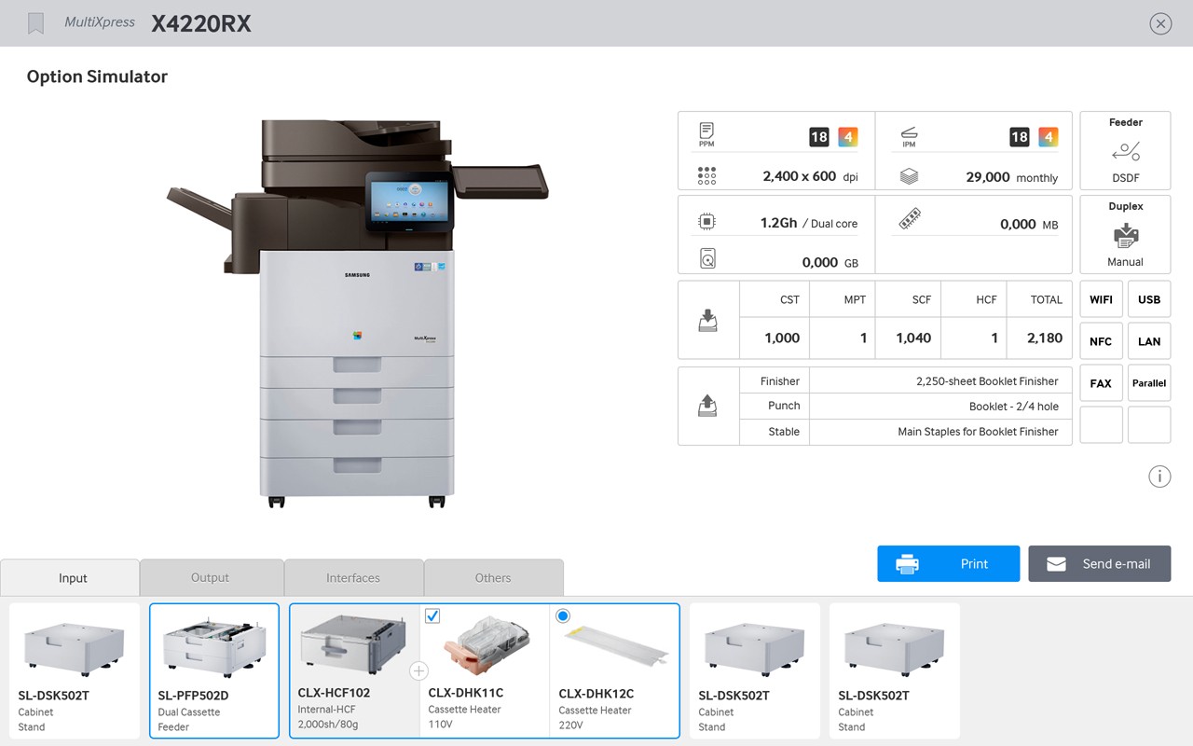1193x746 pixels.
Task: Toggle the FAX interface option
Action: [x=1101, y=382]
